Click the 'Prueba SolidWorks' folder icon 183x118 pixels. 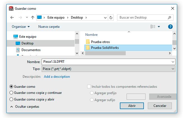coord(88,47)
